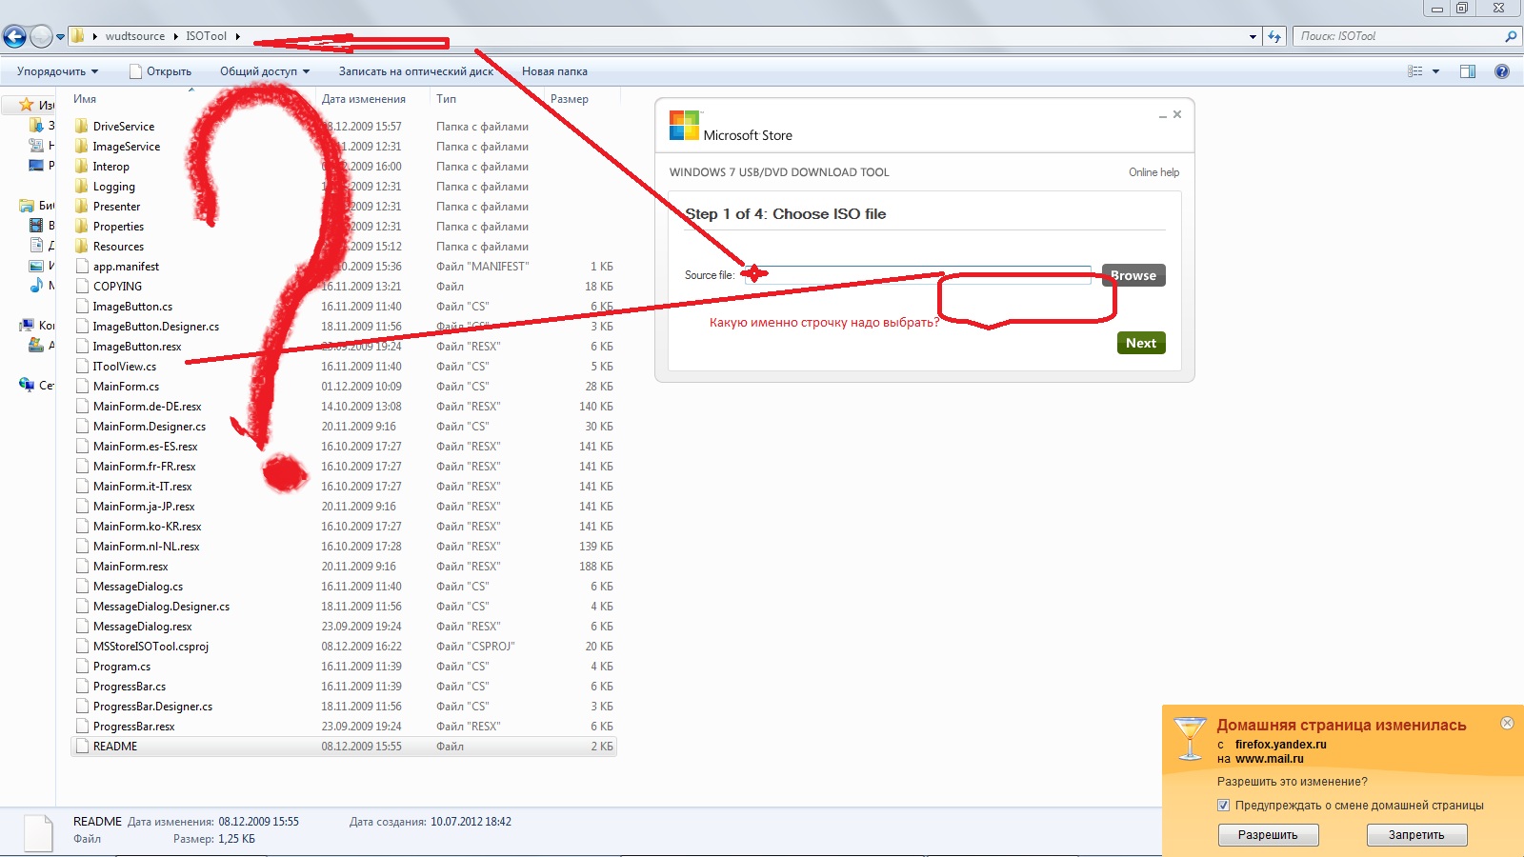Image resolution: width=1524 pixels, height=857 pixels.
Task: Click the Запретить button
Action: point(1416,835)
